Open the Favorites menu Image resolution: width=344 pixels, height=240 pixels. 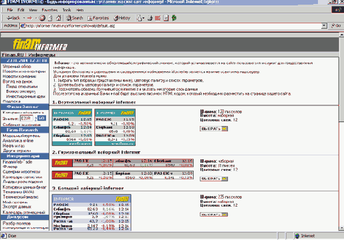click(49, 10)
